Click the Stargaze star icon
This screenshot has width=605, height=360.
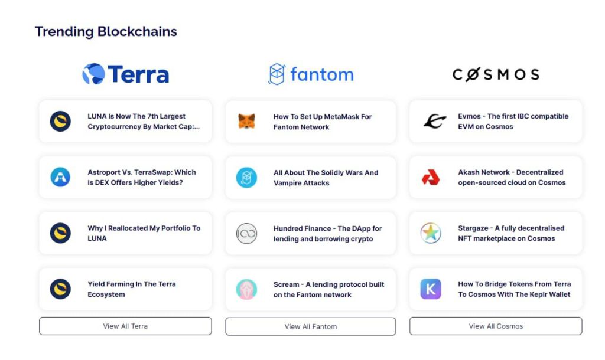click(x=431, y=233)
